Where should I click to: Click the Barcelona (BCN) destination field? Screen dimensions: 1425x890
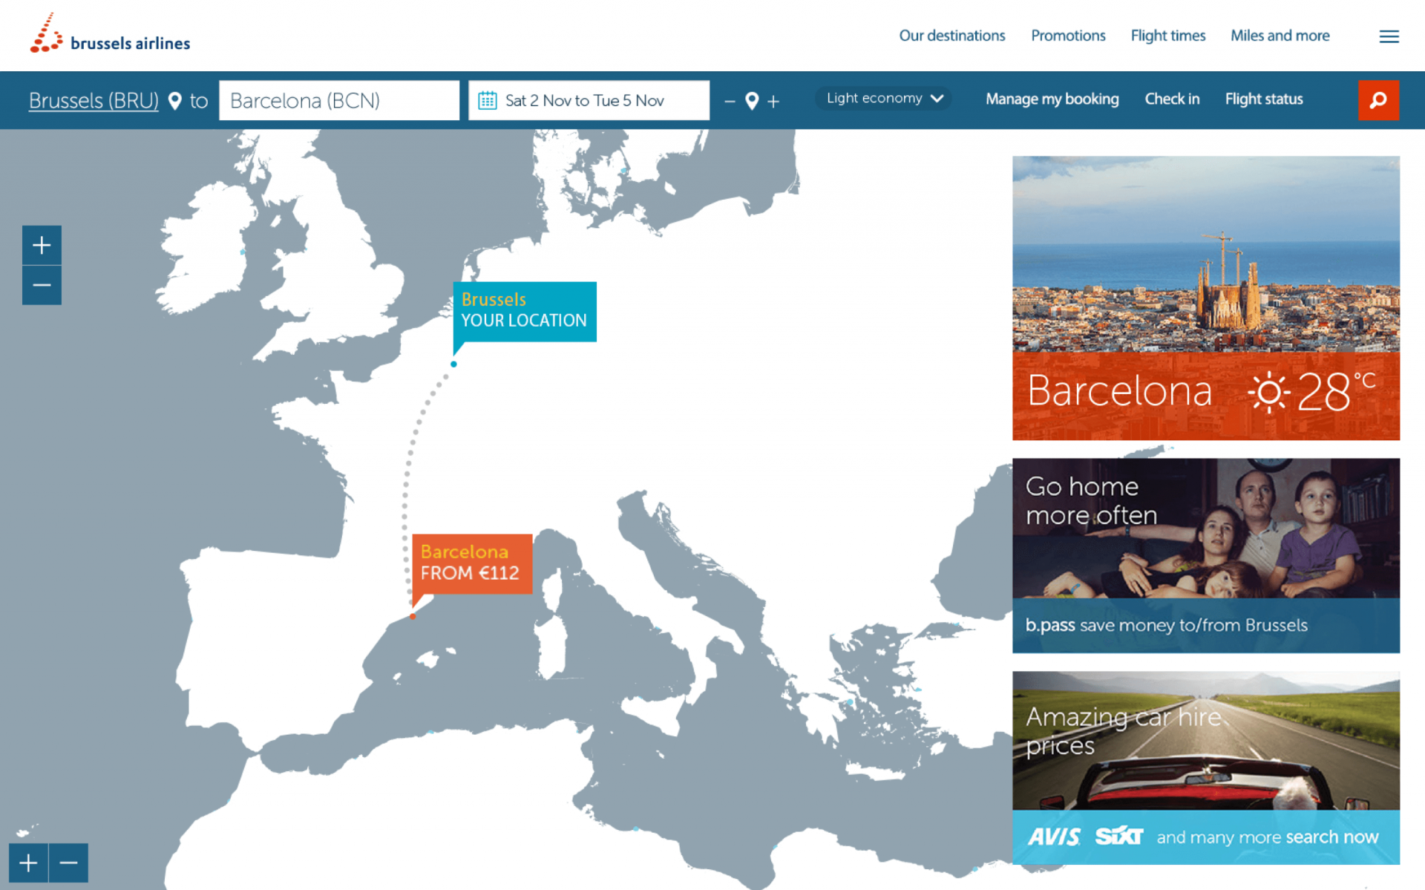[x=339, y=100]
